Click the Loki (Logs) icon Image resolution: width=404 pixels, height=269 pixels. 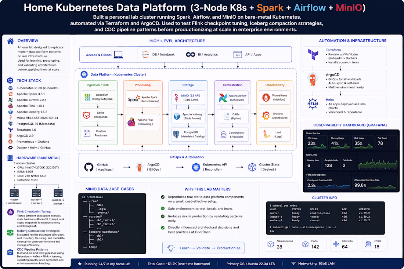266,134
